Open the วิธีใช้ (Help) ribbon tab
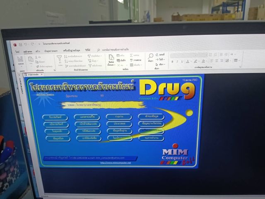Image resolution: width=265 pixels, height=199 pixels. coord(88,50)
